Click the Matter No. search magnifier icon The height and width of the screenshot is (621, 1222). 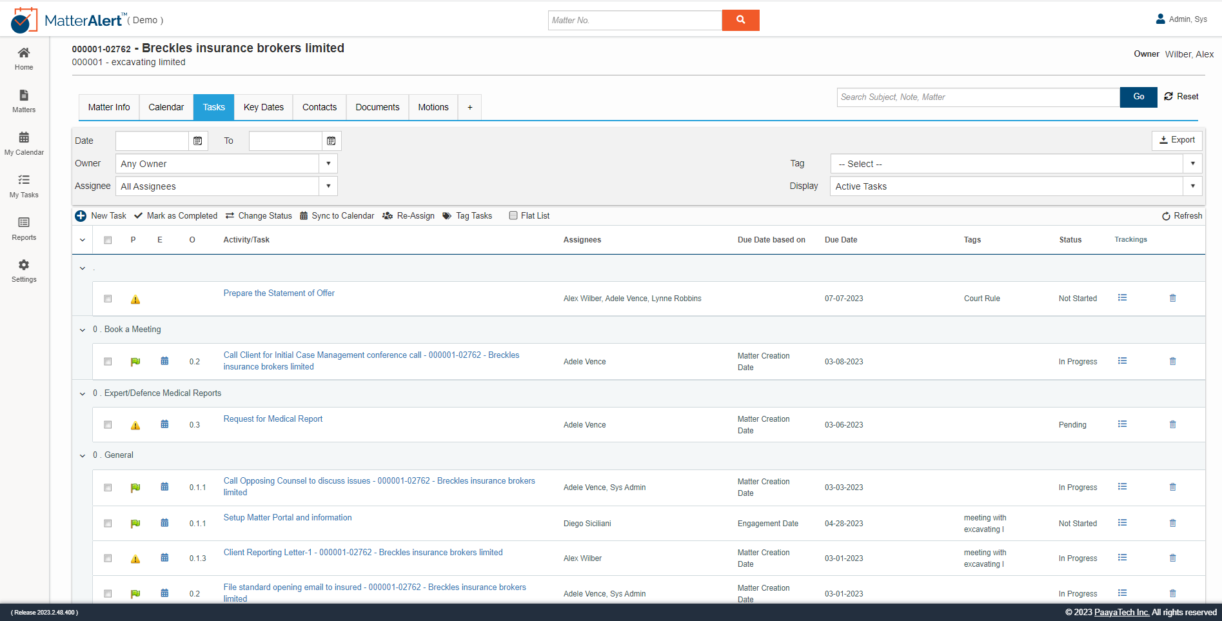[740, 20]
